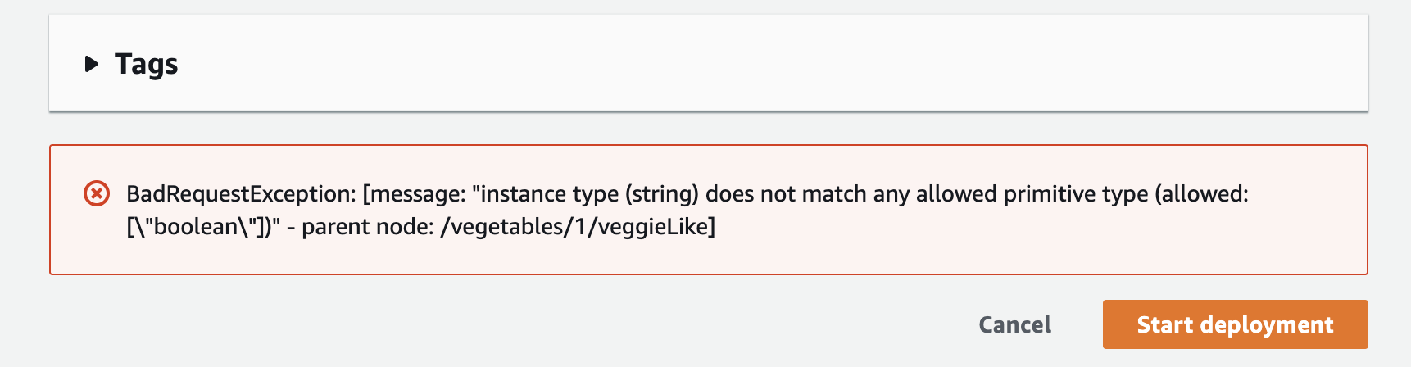This screenshot has height=367, width=1411.
Task: Click "instance type (string)" in error message
Action: click(x=590, y=194)
